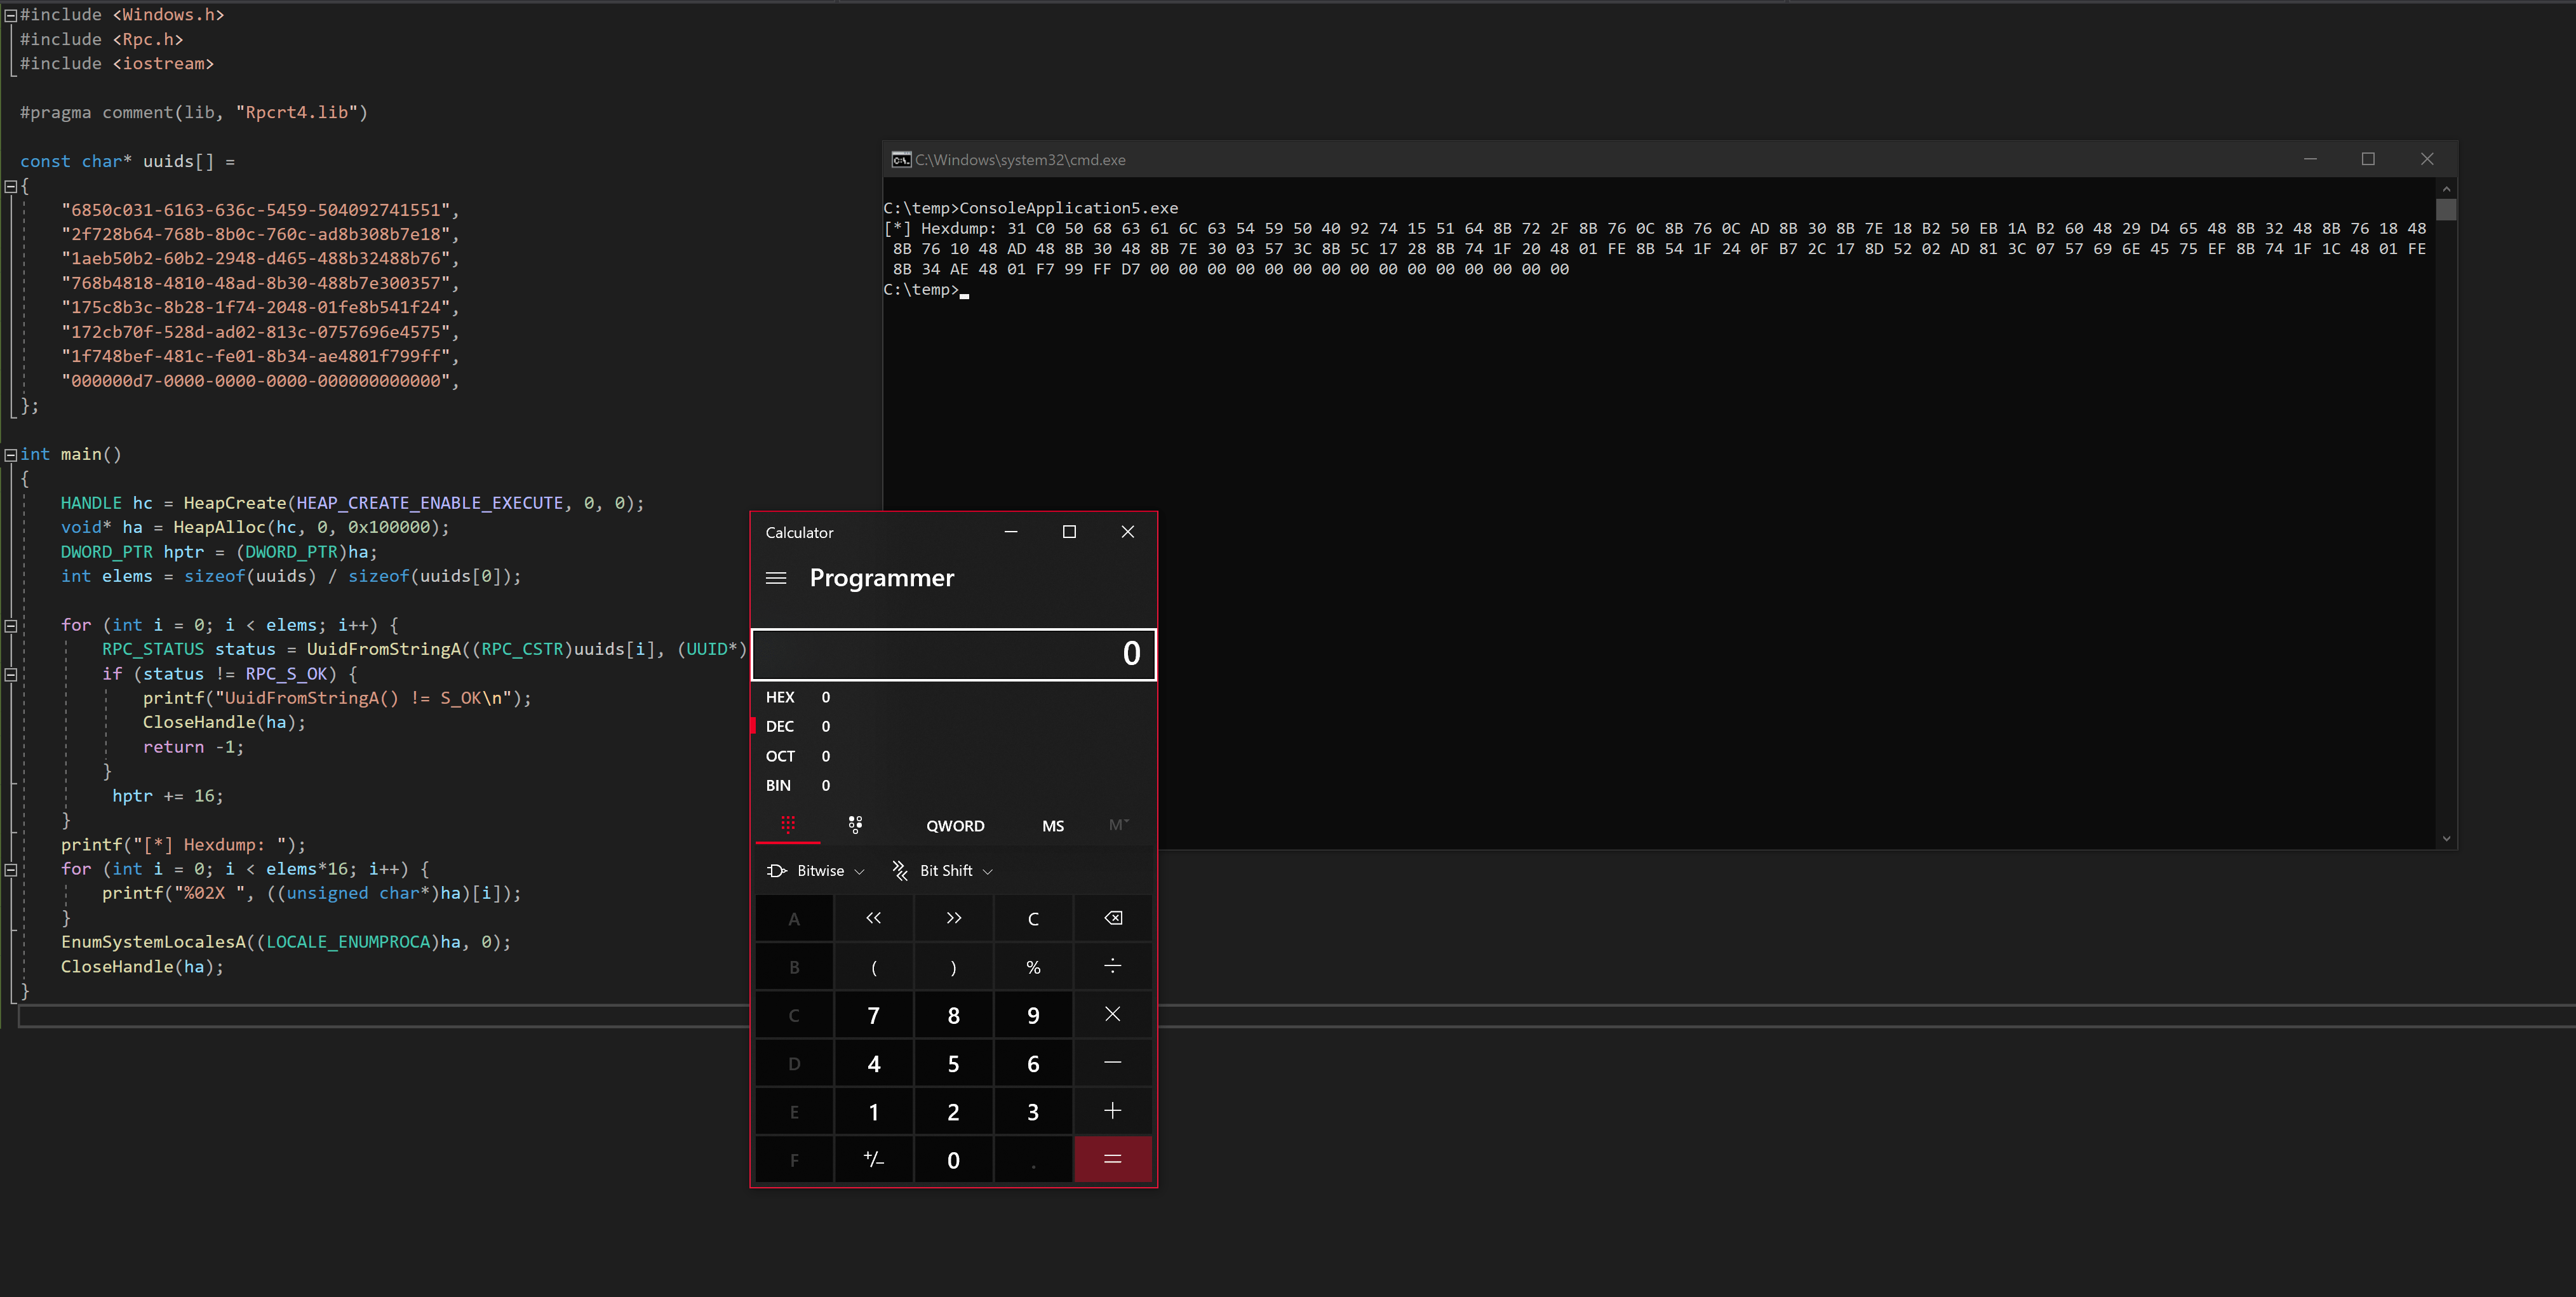The image size is (2576, 1297).
Task: Click the MS memory store button
Action: [1052, 826]
